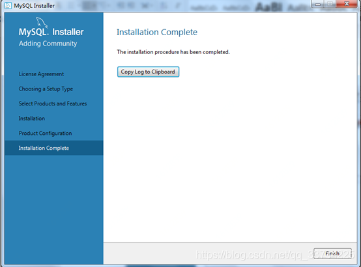Click 'The installation procedure has been completed.' text
The height and width of the screenshot is (267, 361).
tap(173, 52)
